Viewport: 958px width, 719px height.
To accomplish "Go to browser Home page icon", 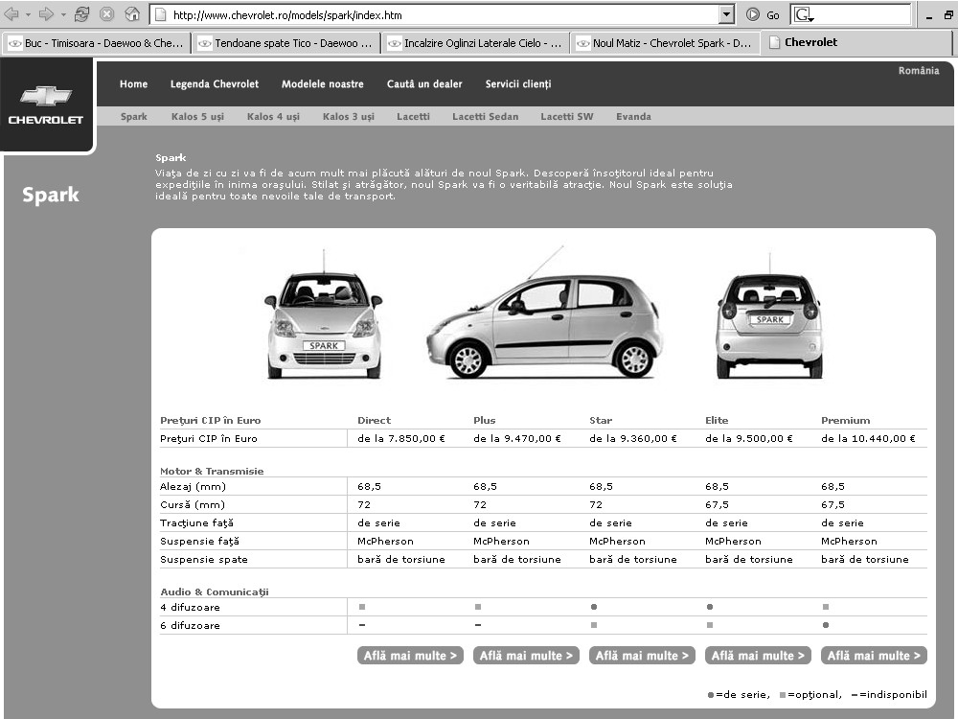I will click(132, 14).
